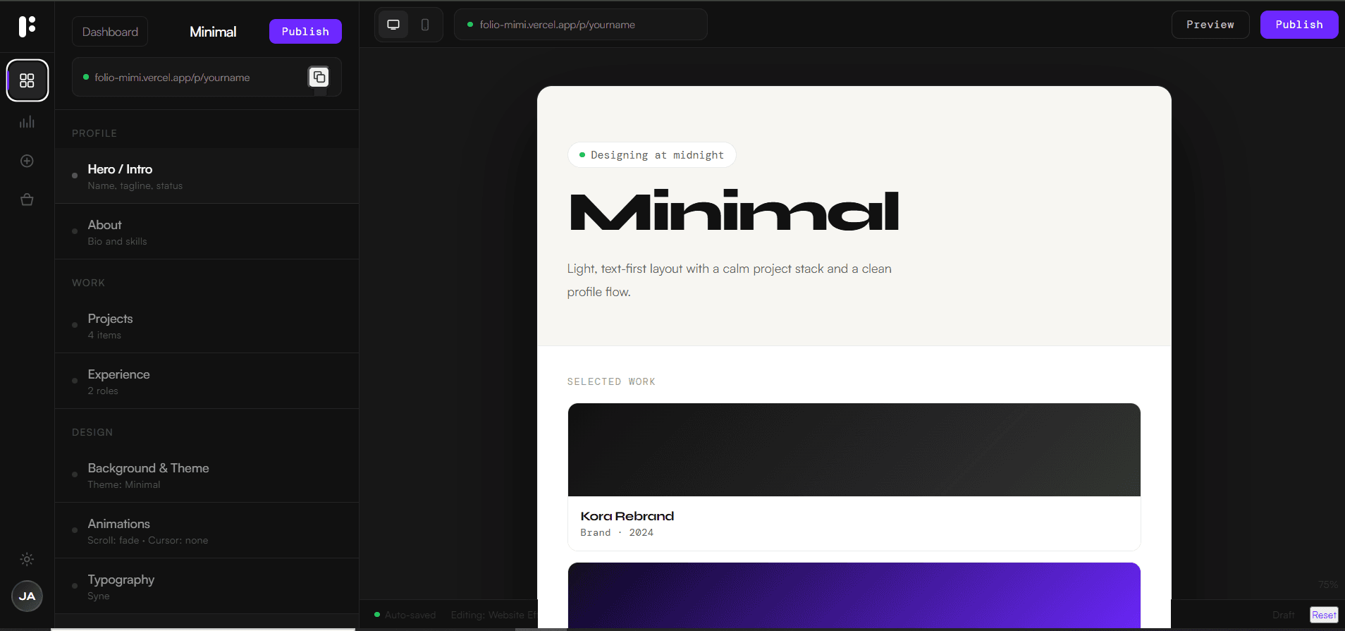Go back to Dashboard

[110, 32]
